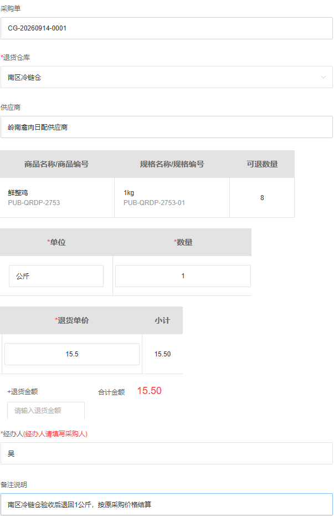Click the 采购单 label
334x516 pixels.
pyautogui.click(x=11, y=8)
